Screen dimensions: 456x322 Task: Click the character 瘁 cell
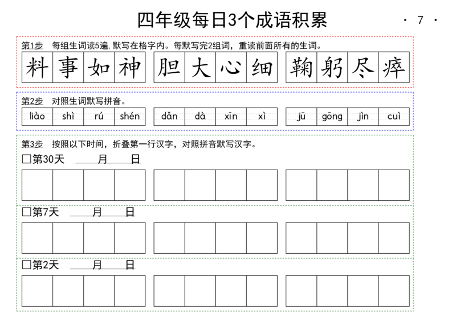394,67
